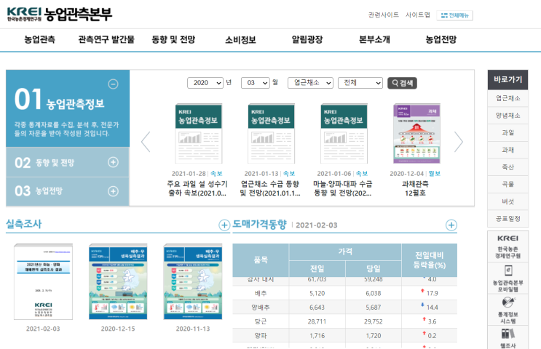Open the 동향 및 전망 menu
The height and width of the screenshot is (349, 541).
173,39
